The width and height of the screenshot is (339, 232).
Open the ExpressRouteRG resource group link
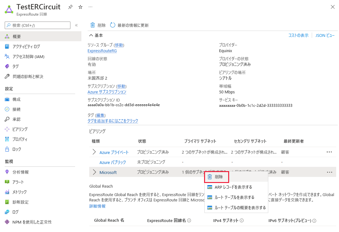102,51
